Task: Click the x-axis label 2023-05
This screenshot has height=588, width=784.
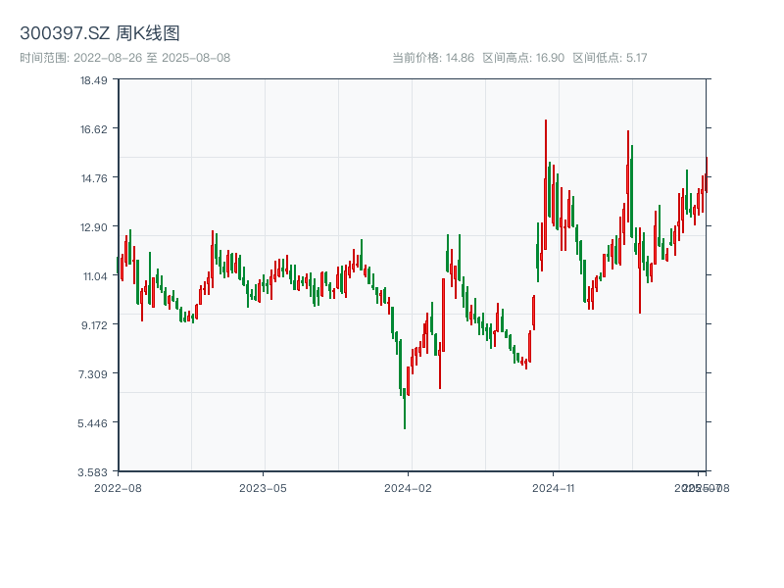Action: (x=263, y=488)
